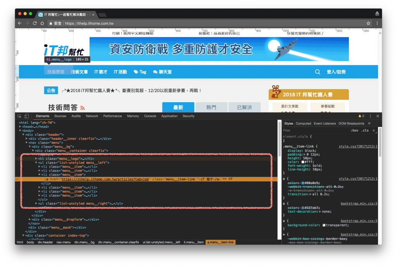Click the site search magnifier icon
The height and width of the screenshot is (266, 397).
click(318, 72)
